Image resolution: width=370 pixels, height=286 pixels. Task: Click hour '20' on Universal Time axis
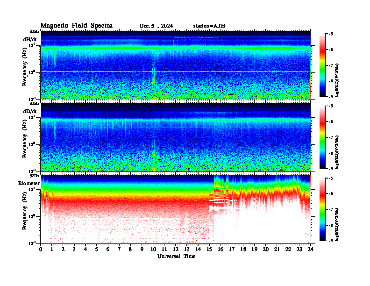(x=266, y=249)
